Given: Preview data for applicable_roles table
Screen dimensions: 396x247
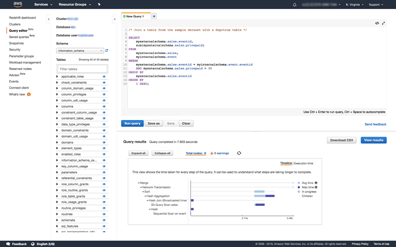Looking at the screenshot, I should (104, 77).
